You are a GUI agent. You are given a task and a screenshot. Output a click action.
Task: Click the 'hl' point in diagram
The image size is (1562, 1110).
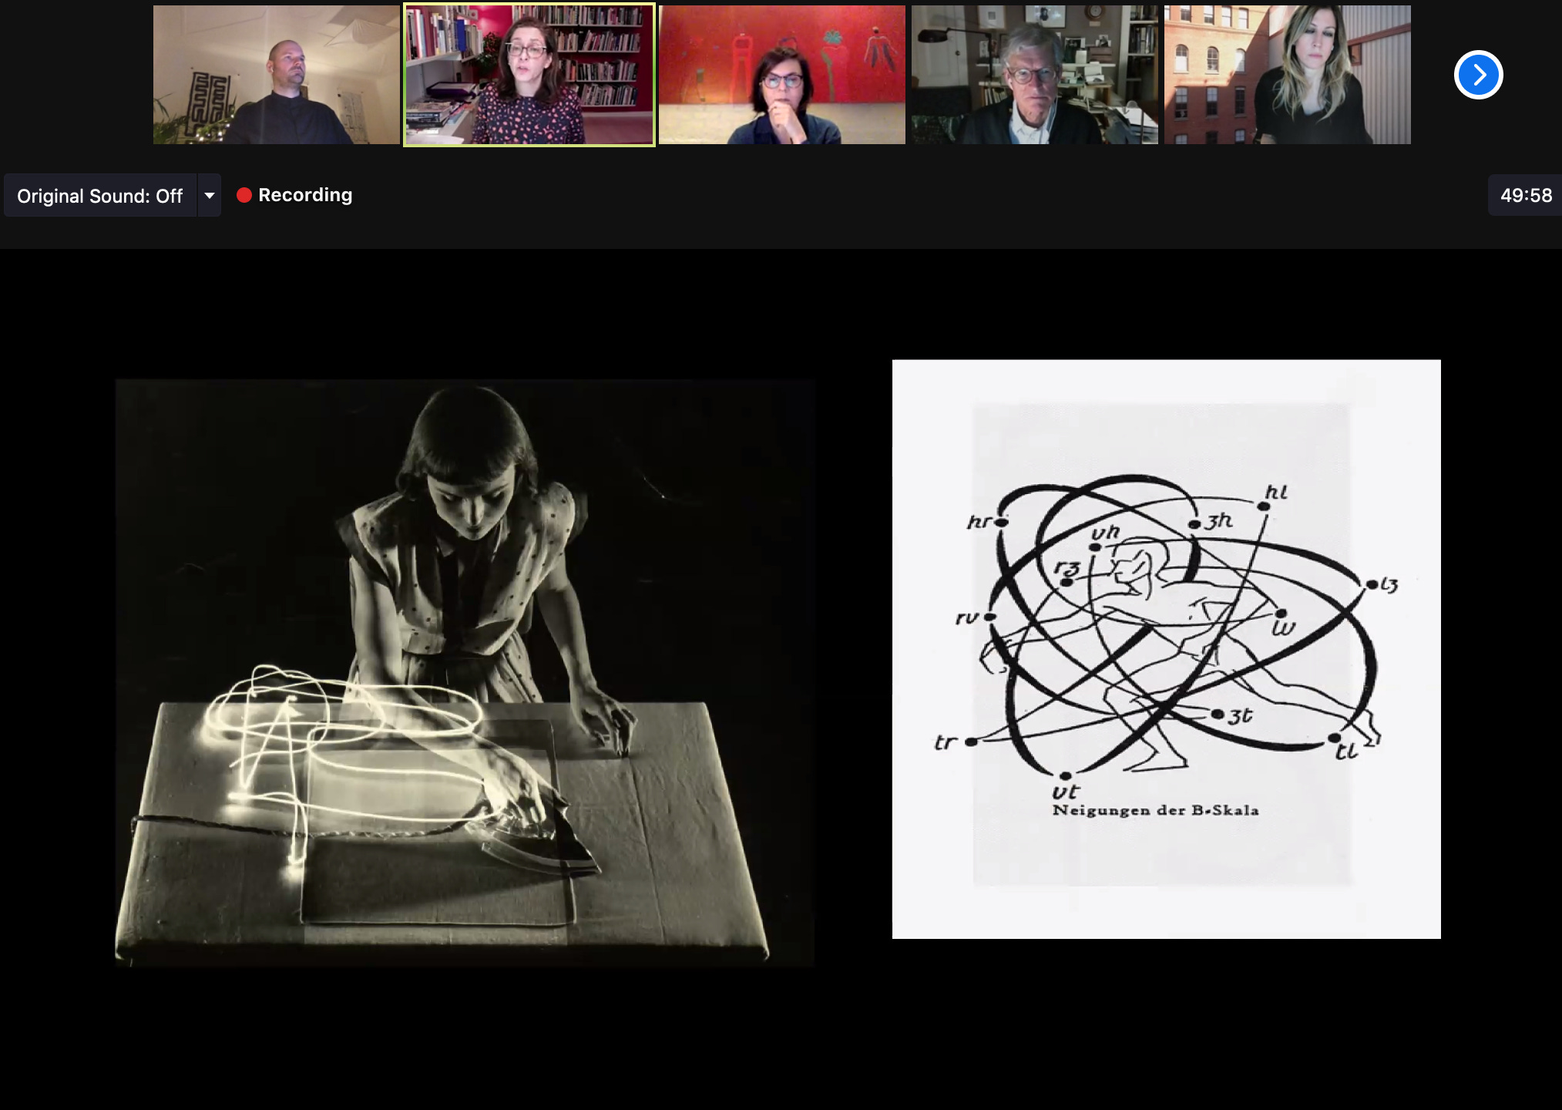[1264, 506]
